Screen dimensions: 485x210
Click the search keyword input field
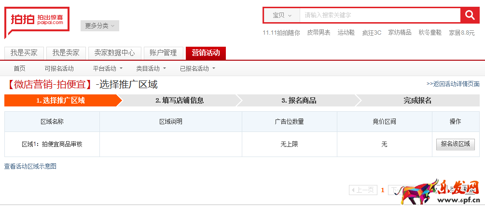click(x=379, y=15)
